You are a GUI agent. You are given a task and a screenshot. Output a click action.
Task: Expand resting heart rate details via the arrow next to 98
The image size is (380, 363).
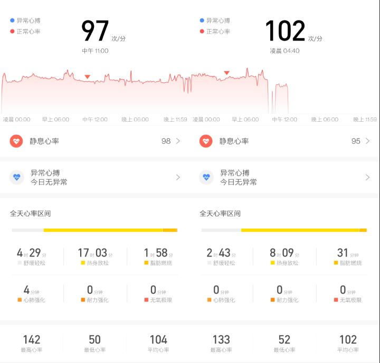point(178,141)
